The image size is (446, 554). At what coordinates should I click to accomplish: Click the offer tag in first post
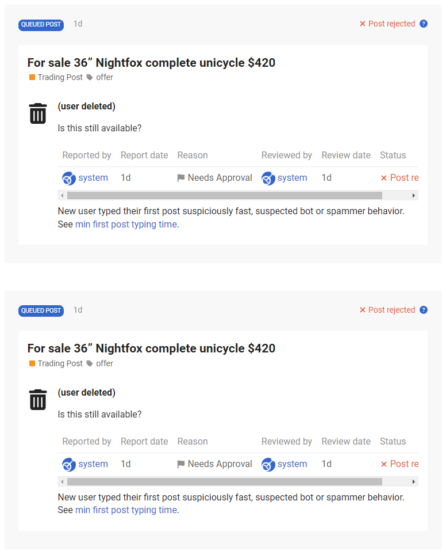coord(104,77)
